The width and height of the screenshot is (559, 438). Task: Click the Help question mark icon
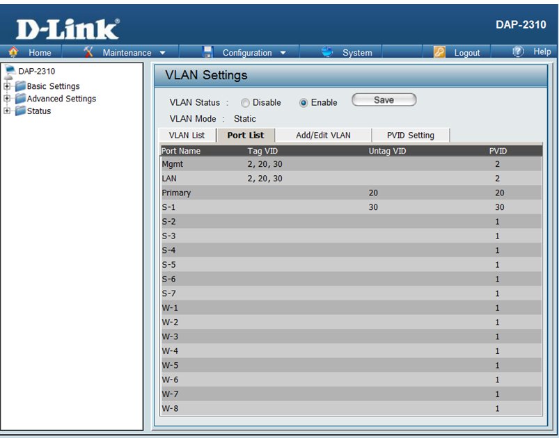tap(518, 52)
